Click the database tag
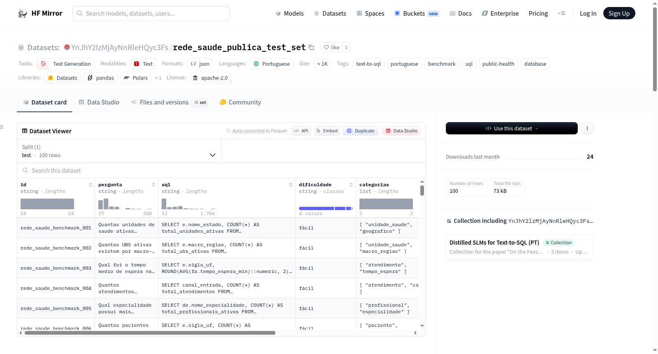 point(535,64)
